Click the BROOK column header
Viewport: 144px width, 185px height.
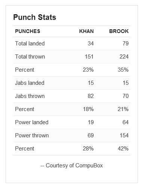click(119, 31)
